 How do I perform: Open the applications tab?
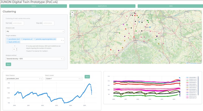pyautogui.click(x=102, y=6)
